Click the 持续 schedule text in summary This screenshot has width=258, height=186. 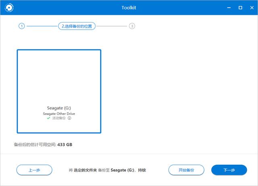pyautogui.click(x=142, y=170)
